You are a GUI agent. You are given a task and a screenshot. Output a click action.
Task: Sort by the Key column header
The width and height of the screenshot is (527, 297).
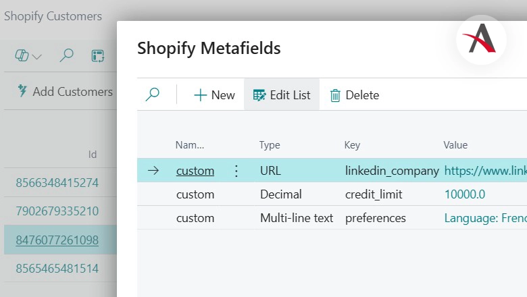click(x=352, y=145)
